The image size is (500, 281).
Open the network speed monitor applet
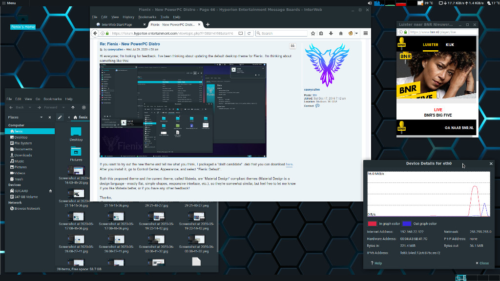461,3
